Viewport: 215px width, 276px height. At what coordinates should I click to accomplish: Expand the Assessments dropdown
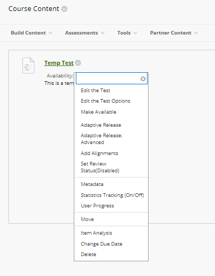(85, 33)
